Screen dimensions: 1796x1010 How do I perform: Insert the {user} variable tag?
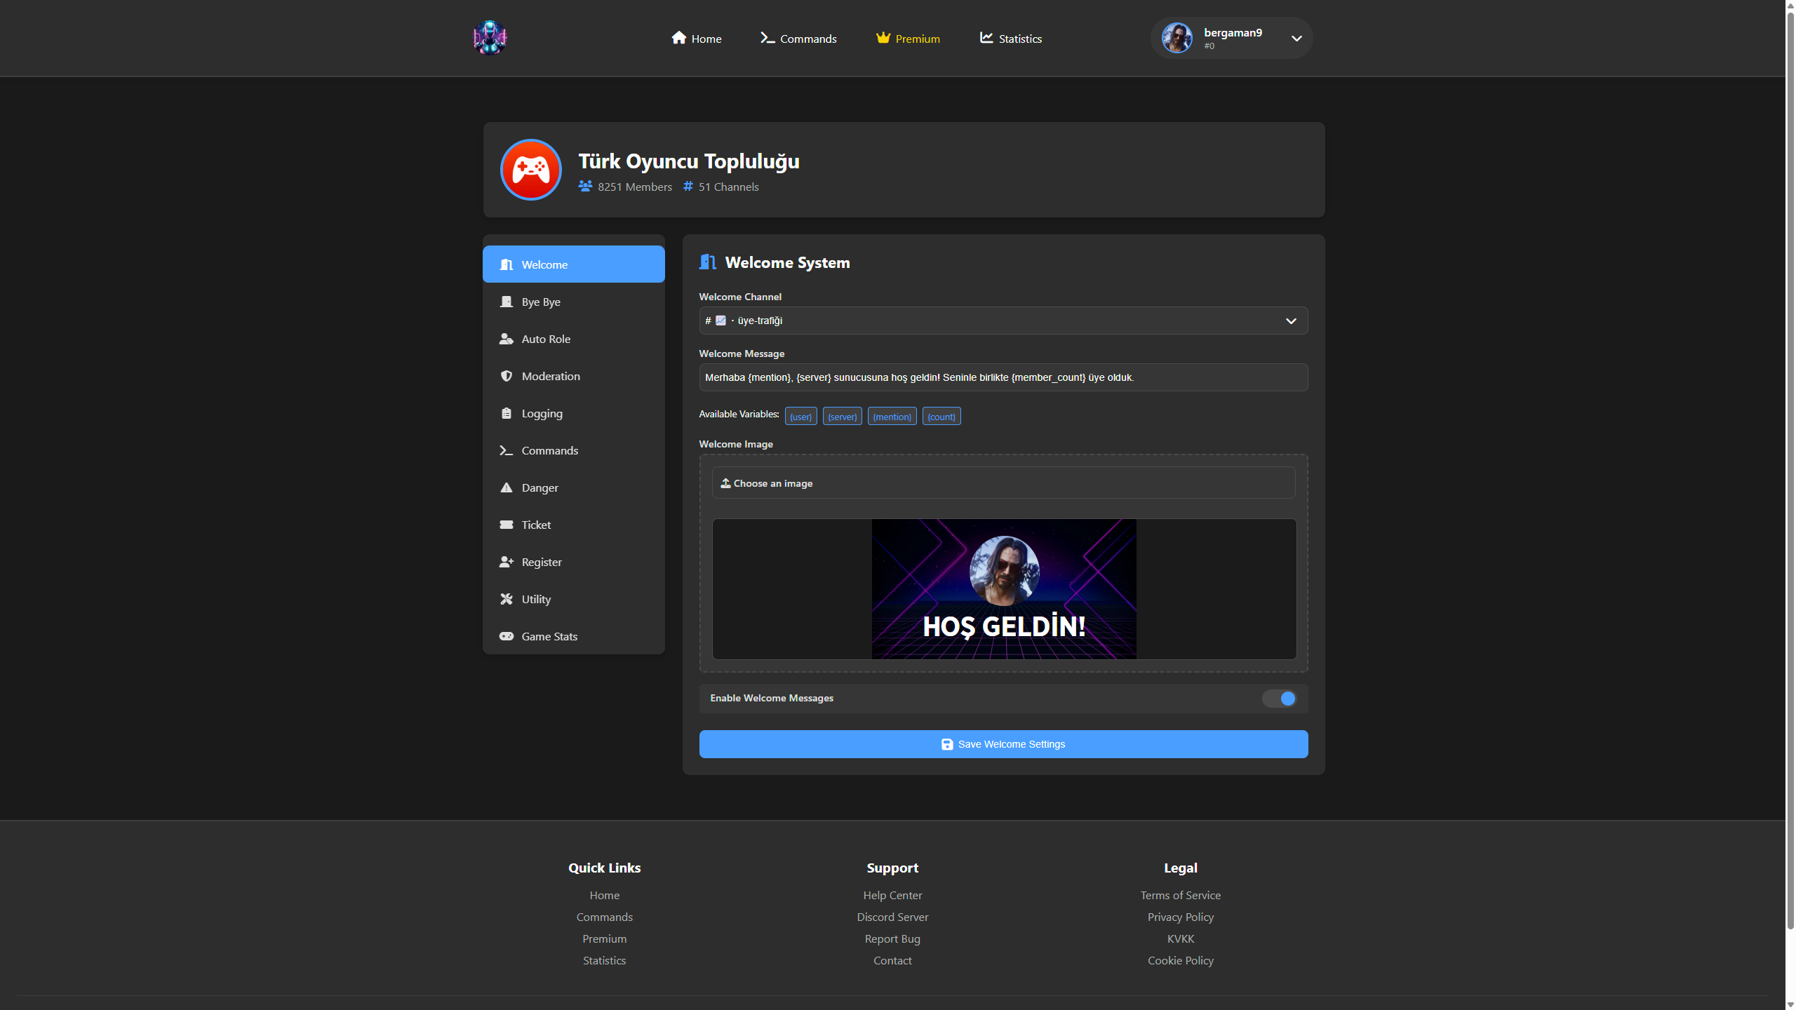point(800,417)
